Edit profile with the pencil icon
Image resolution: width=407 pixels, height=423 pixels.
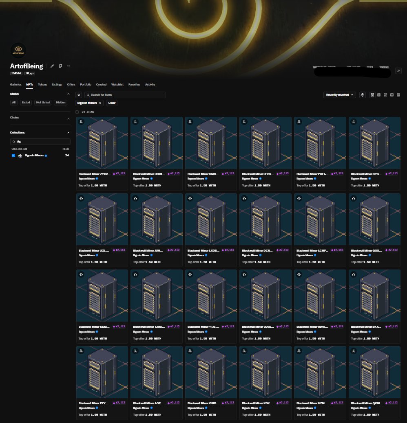pos(52,66)
